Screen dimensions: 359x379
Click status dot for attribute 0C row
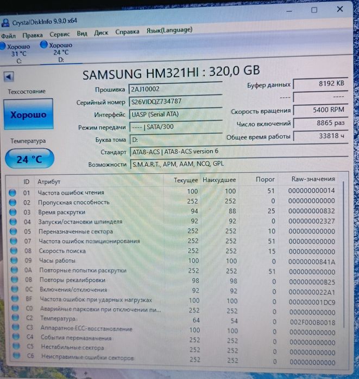[15, 289]
